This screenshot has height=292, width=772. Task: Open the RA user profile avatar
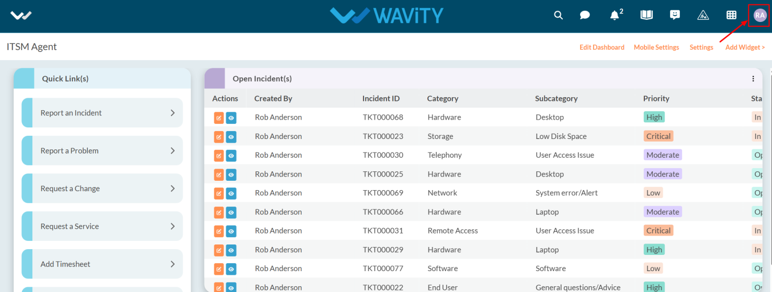pos(760,15)
